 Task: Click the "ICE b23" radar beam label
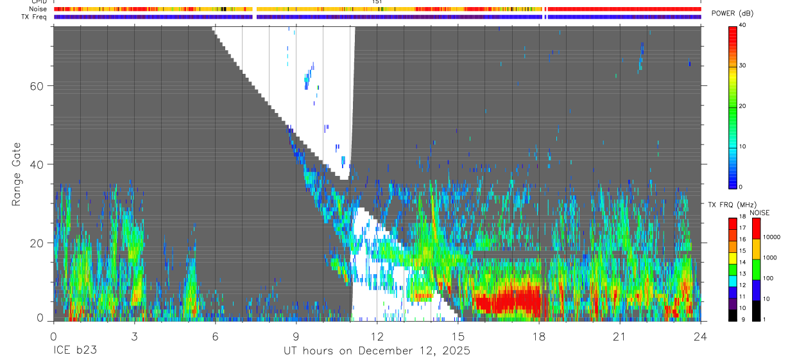pos(77,351)
